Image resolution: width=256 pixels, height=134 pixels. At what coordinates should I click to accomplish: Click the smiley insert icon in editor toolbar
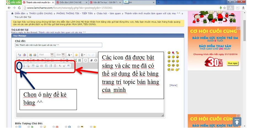tap(76, 55)
